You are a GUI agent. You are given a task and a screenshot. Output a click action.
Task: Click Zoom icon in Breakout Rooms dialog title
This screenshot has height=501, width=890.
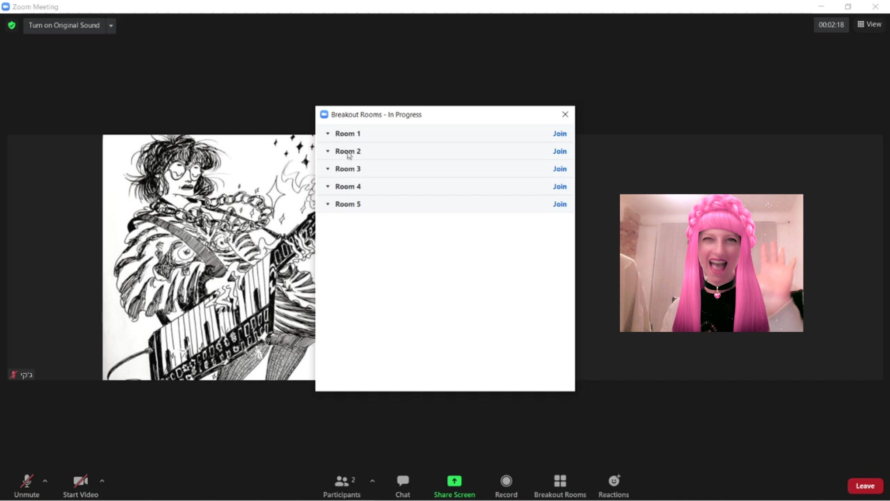pyautogui.click(x=324, y=114)
